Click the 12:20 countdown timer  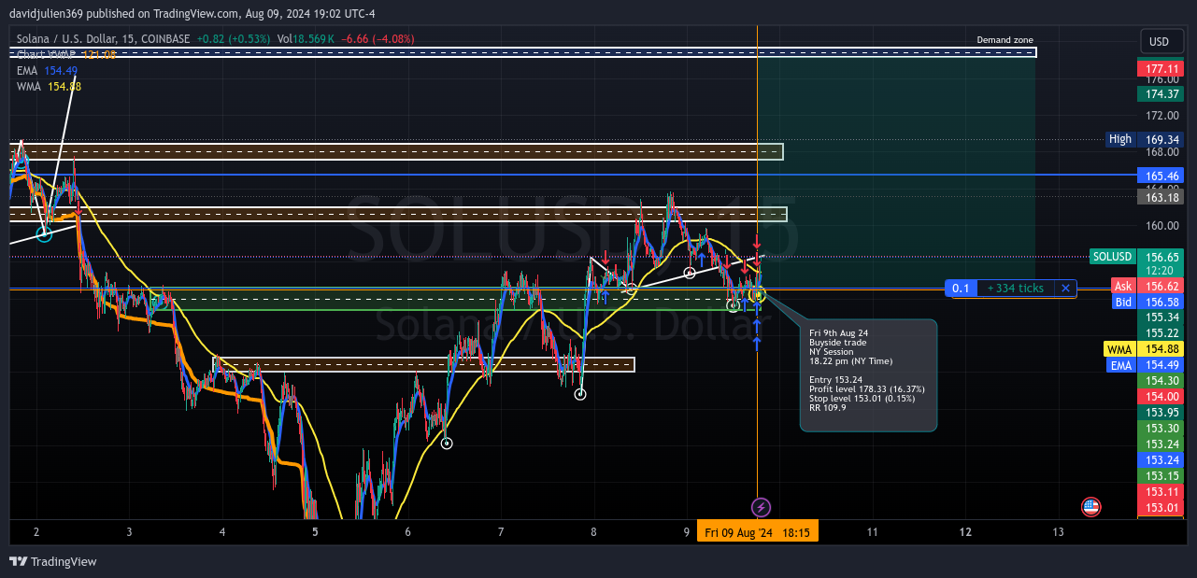point(1161,270)
